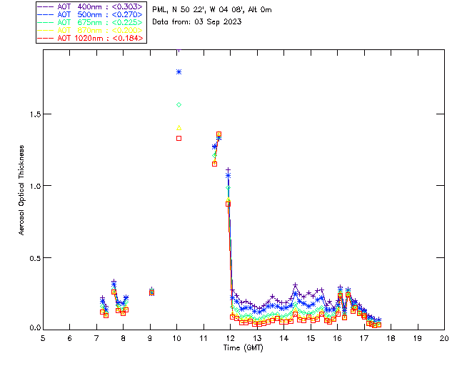457x366 pixels.
Task: Click the isolated yellow triangle marker at 10 GMT
Action: click(x=179, y=127)
